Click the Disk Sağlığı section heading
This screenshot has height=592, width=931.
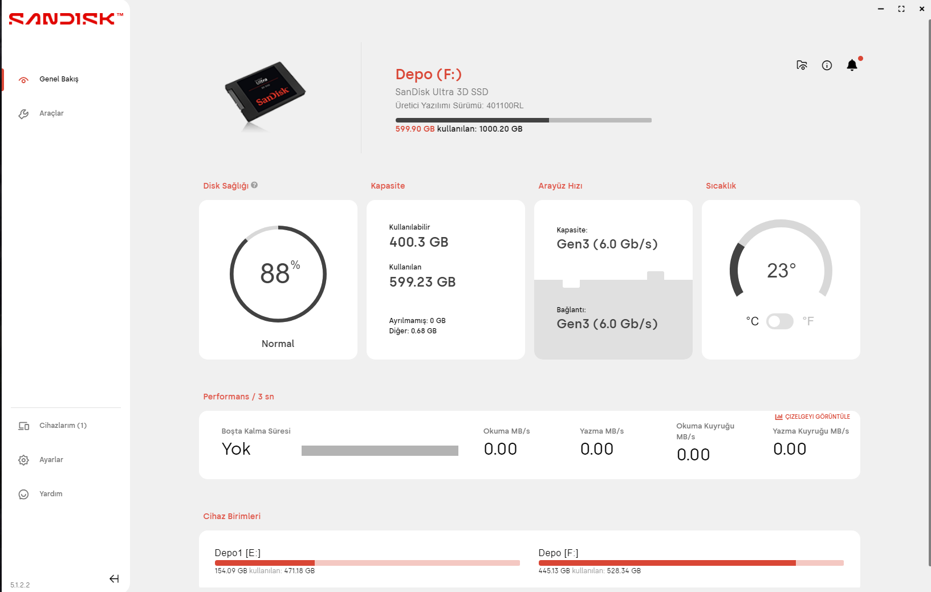226,186
